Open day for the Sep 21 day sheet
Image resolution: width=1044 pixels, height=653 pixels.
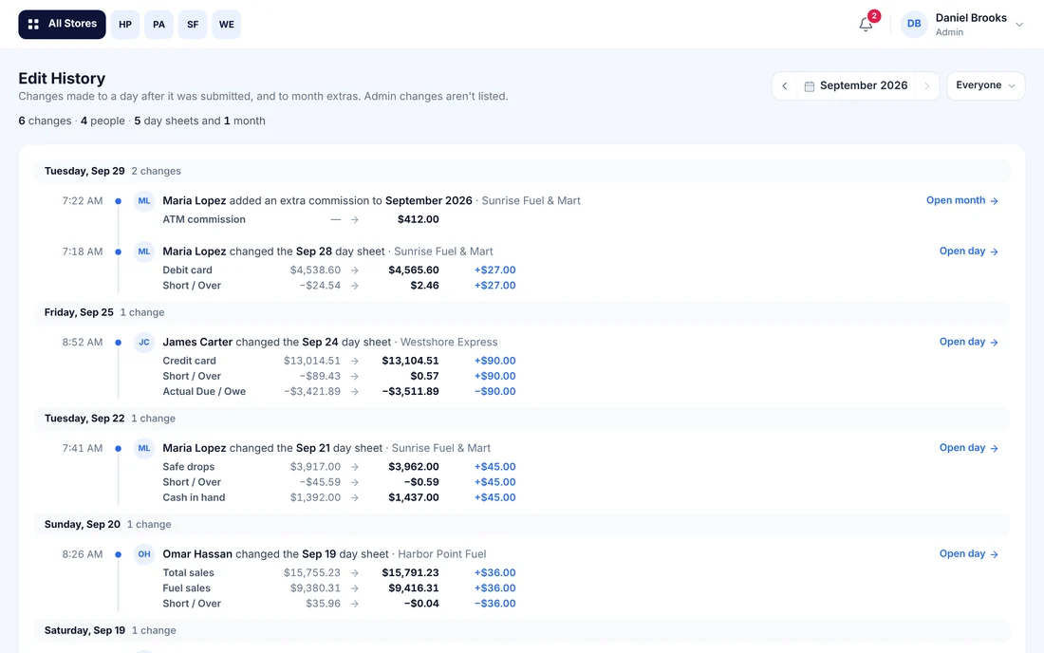(969, 448)
